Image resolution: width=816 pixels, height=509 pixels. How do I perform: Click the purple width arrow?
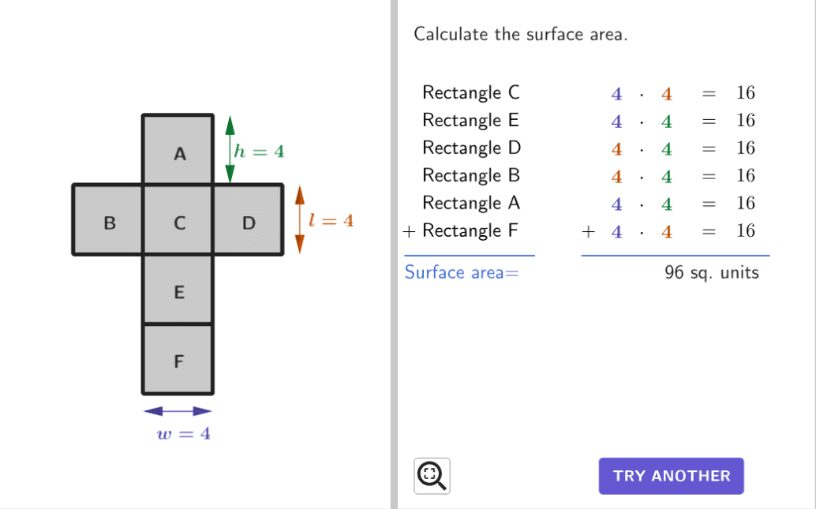tap(178, 410)
